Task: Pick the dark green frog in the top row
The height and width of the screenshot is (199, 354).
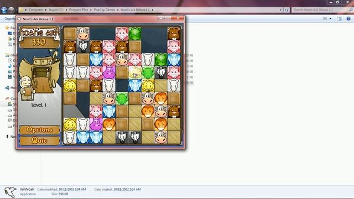Action: coord(135,34)
